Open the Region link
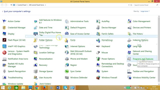 tap(73, 65)
